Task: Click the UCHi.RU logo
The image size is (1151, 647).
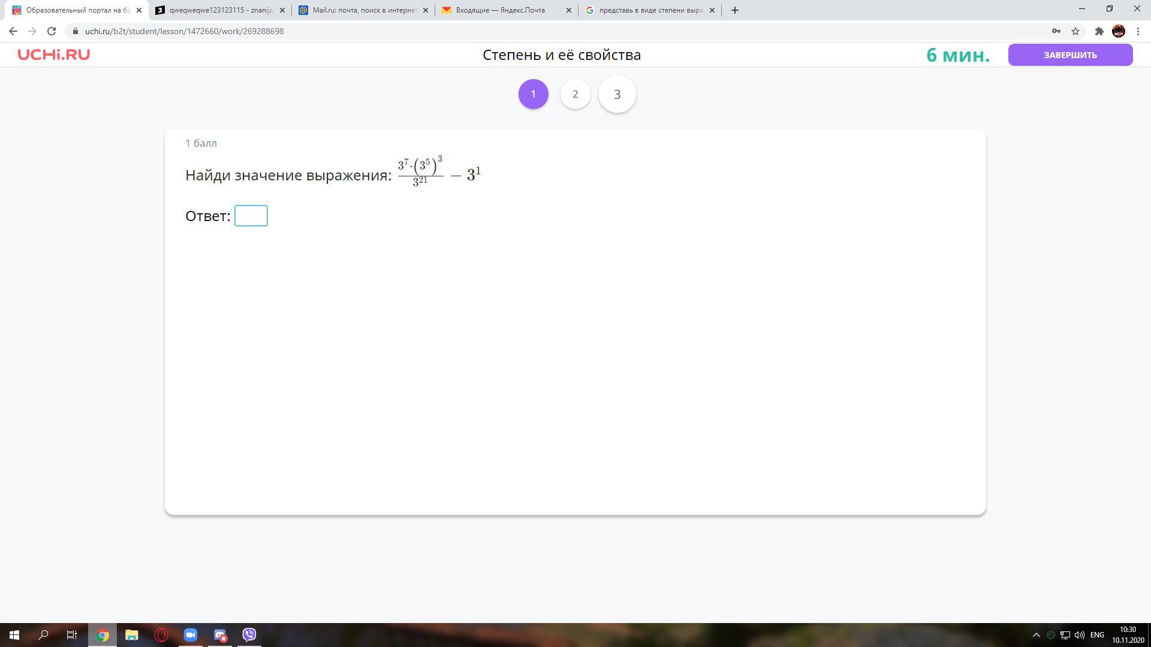Action: [53, 55]
